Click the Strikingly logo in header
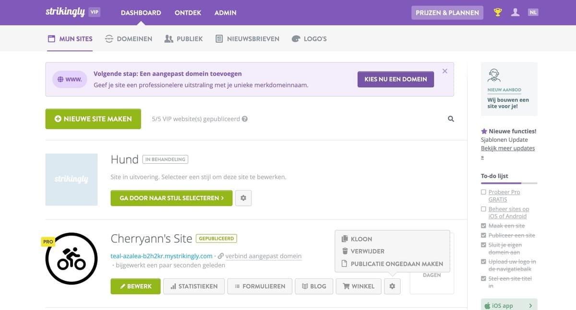 click(x=65, y=12)
